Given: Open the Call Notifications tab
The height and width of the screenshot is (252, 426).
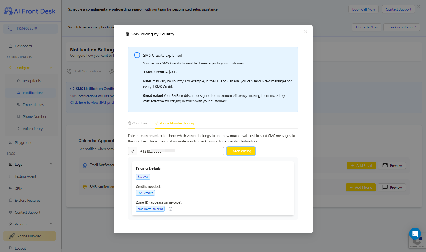Looking at the screenshot, I should 84,71.
